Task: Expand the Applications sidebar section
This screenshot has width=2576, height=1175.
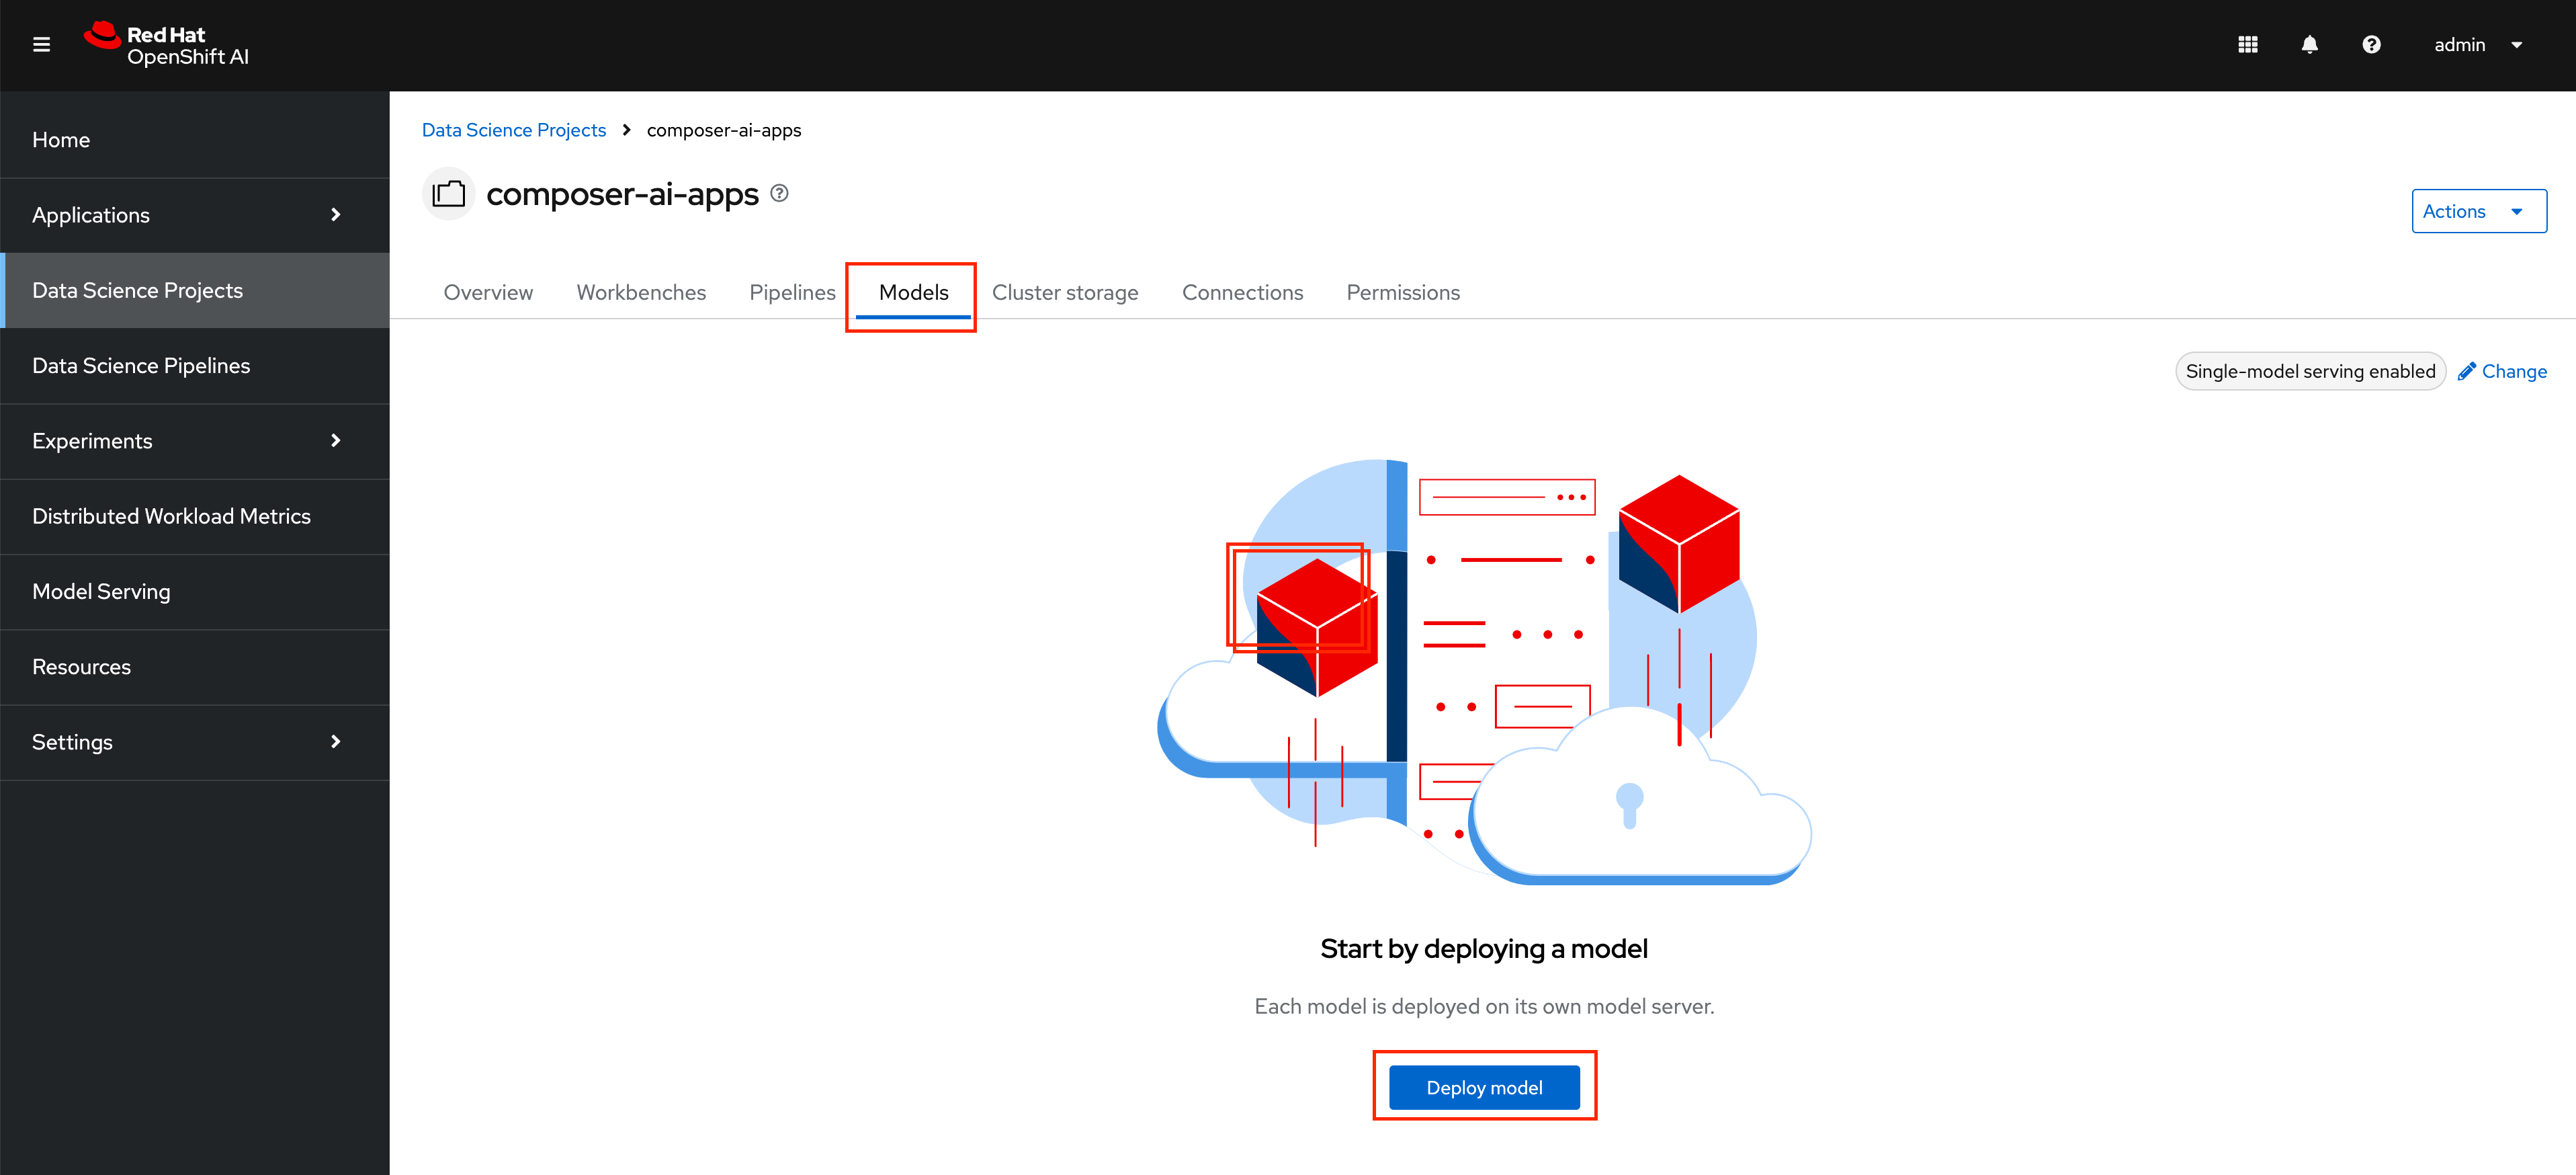Action: (195, 215)
